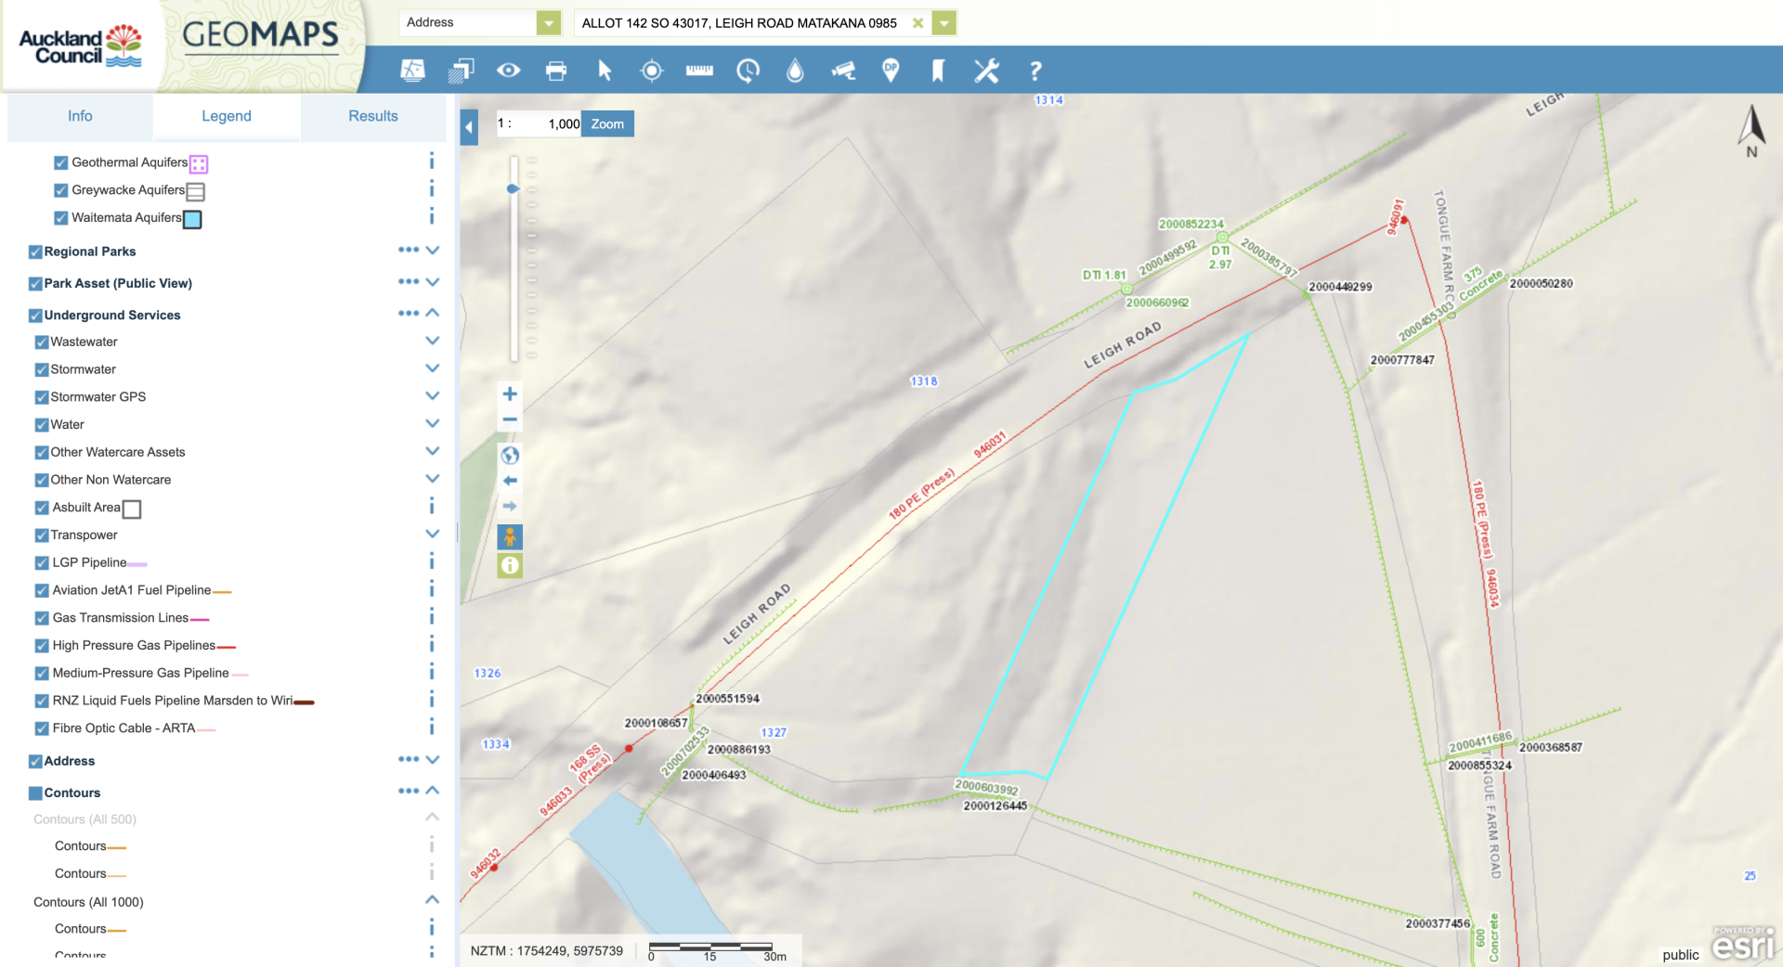Disable the LGP Pipeline layer

click(42, 562)
